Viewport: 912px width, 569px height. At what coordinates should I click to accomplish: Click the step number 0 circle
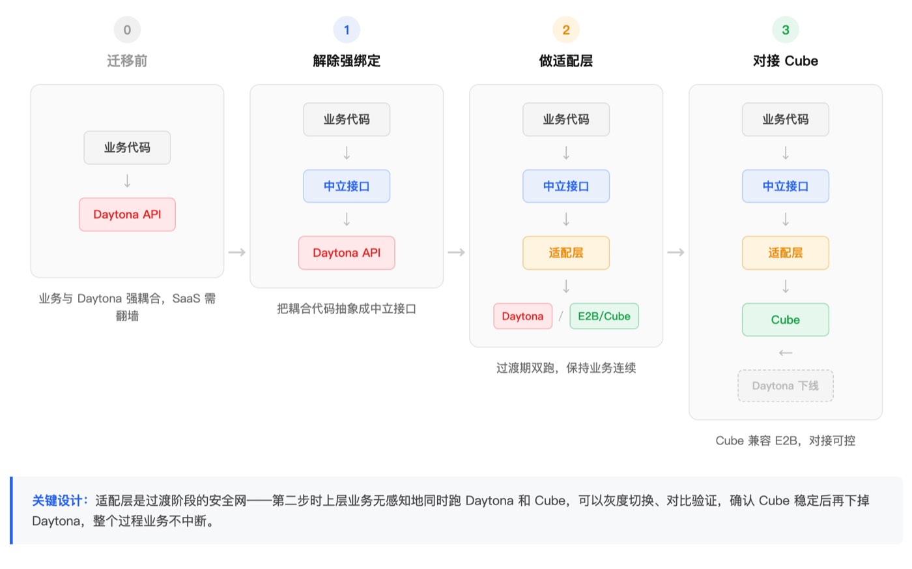pyautogui.click(x=127, y=30)
